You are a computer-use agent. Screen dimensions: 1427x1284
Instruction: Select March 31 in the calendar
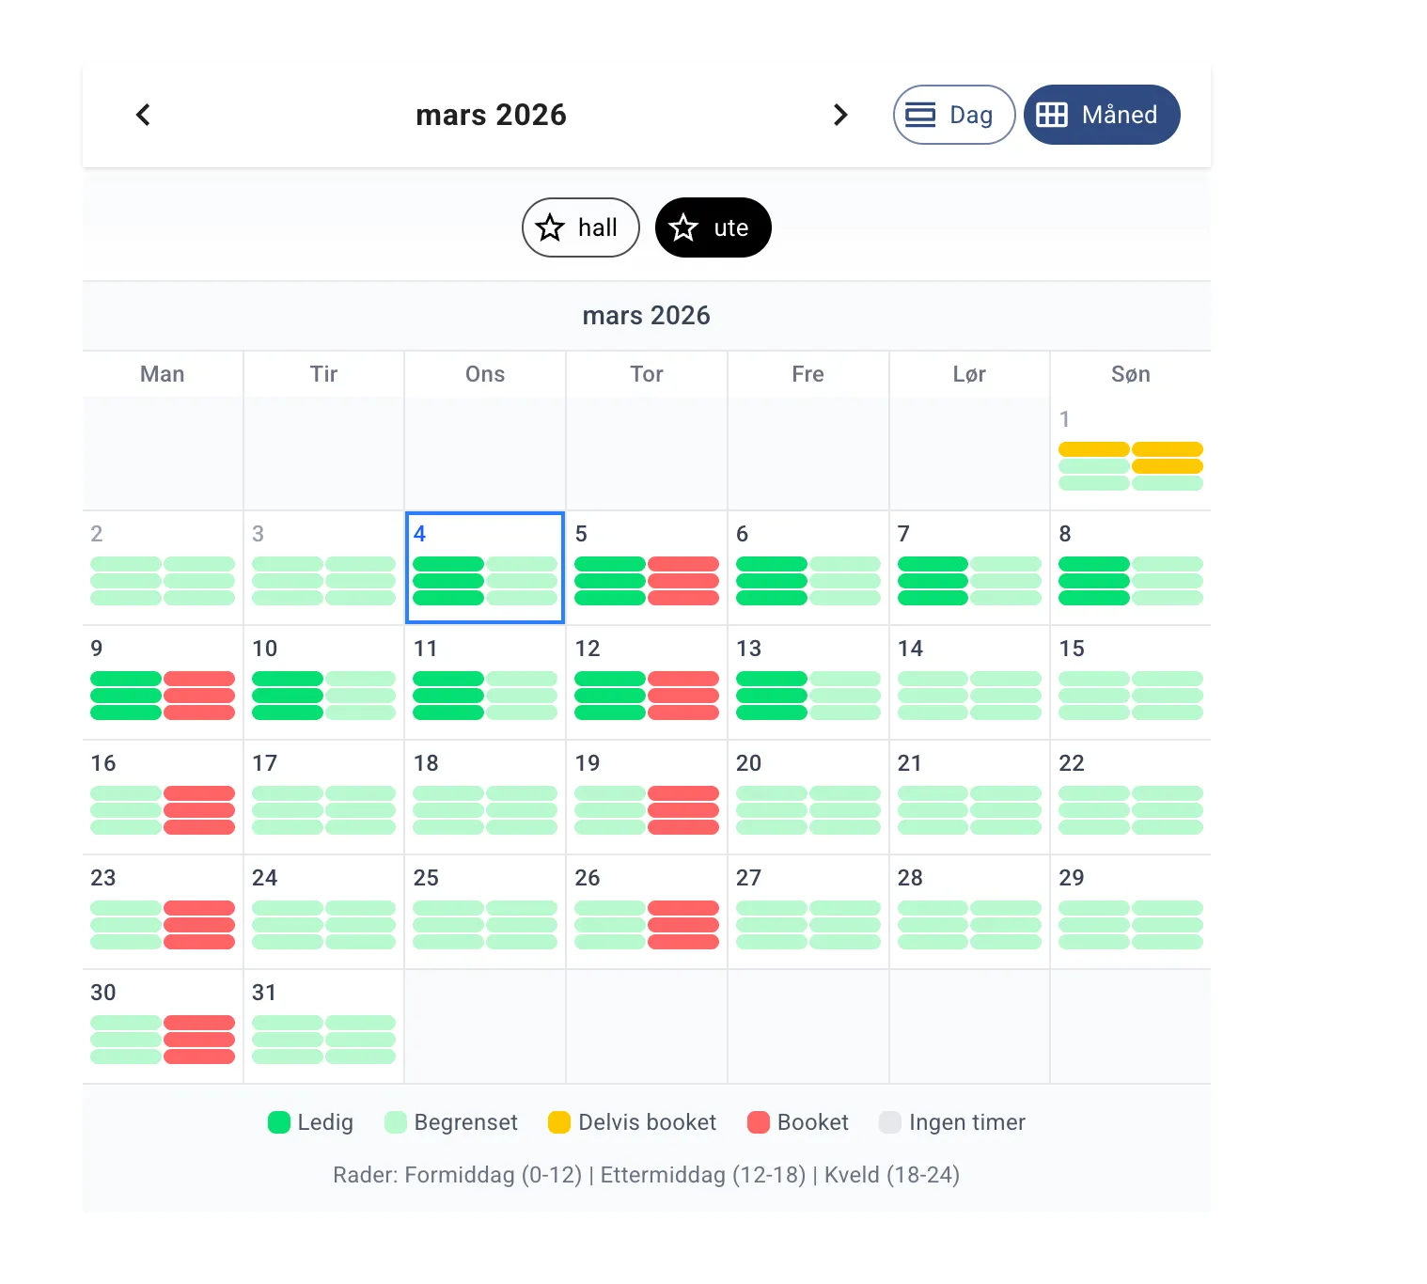coord(323,1026)
